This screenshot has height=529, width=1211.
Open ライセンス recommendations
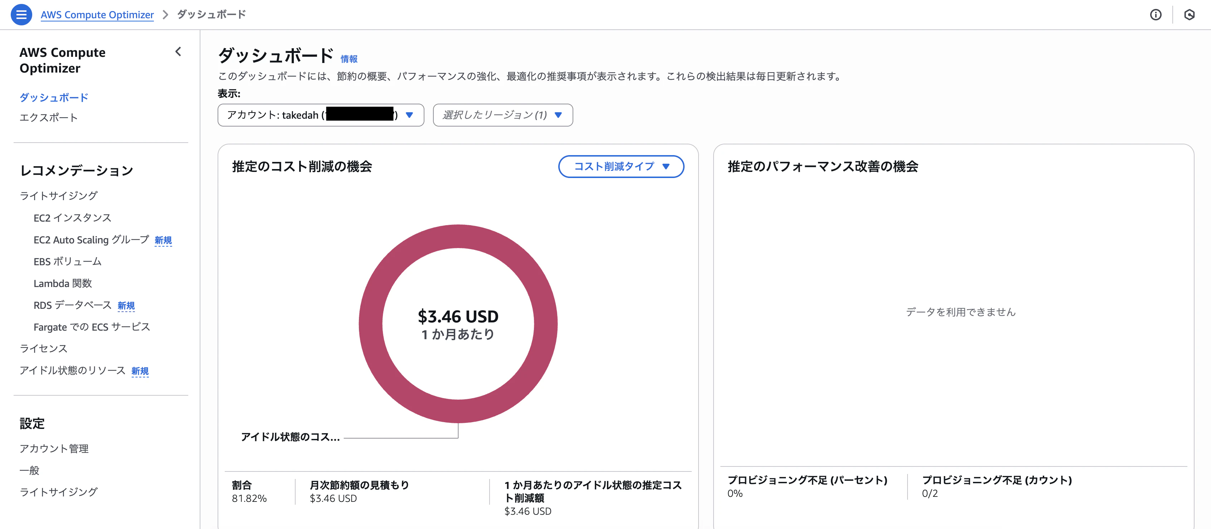click(43, 348)
